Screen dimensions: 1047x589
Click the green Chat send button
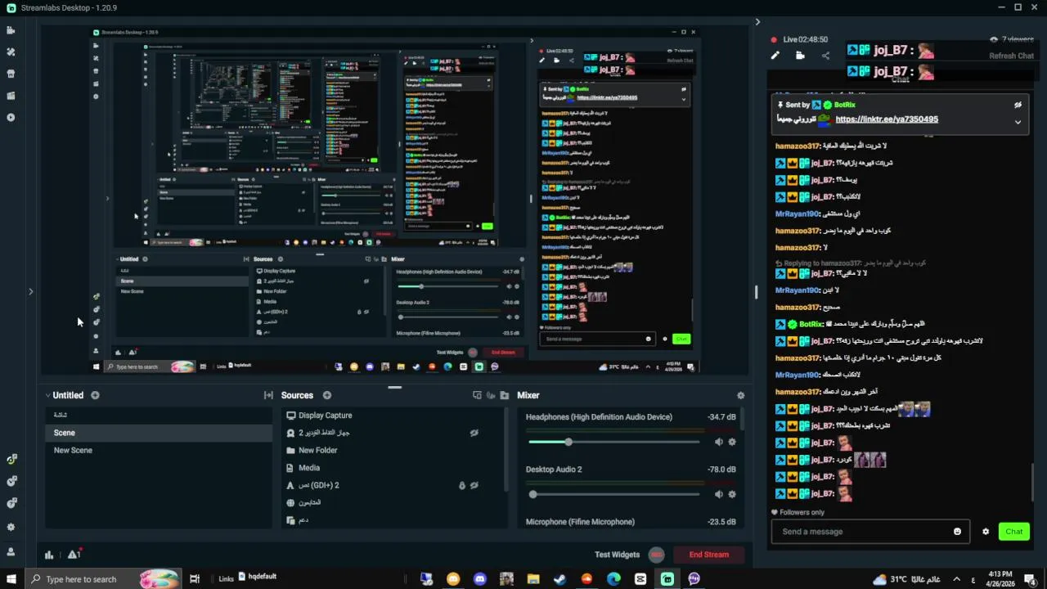pos(1013,532)
